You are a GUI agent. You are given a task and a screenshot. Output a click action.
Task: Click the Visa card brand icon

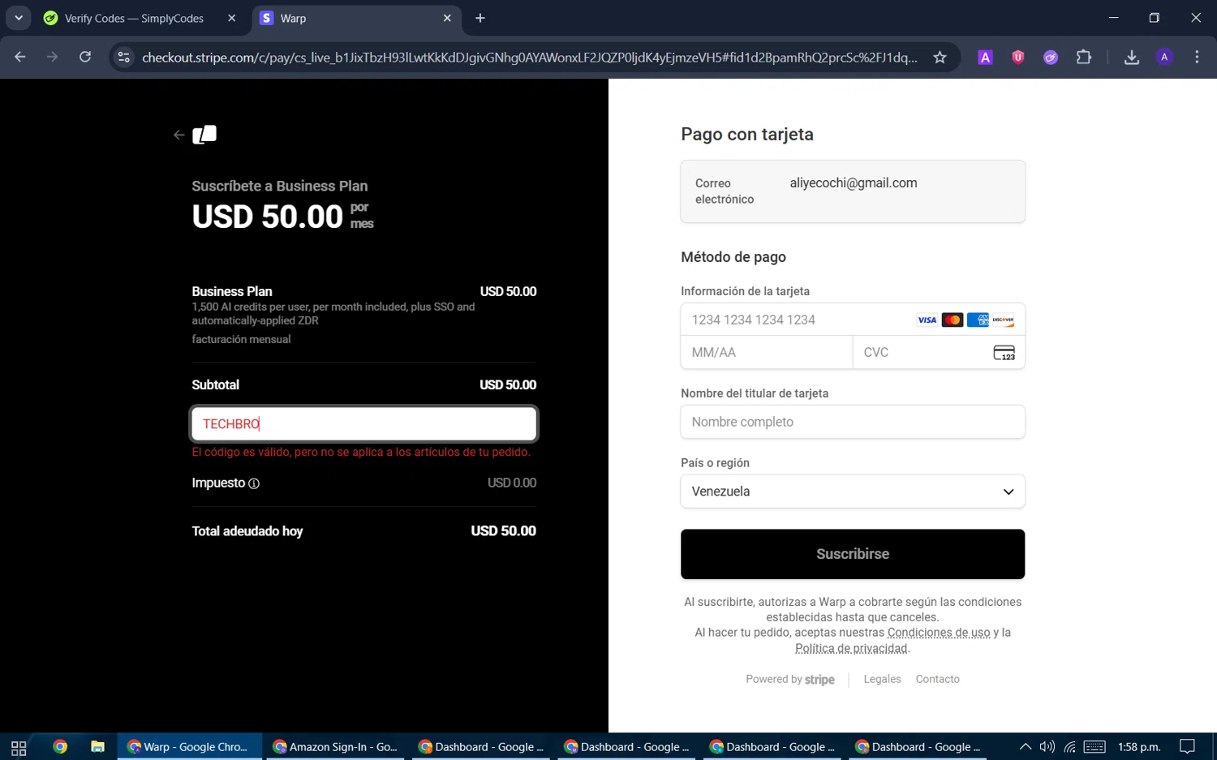927,320
